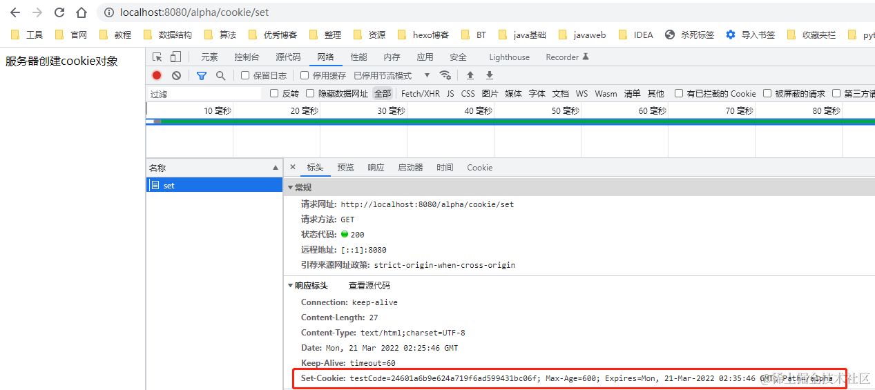Switch to the 控制台 panel tab
875x390 pixels.
click(x=247, y=57)
